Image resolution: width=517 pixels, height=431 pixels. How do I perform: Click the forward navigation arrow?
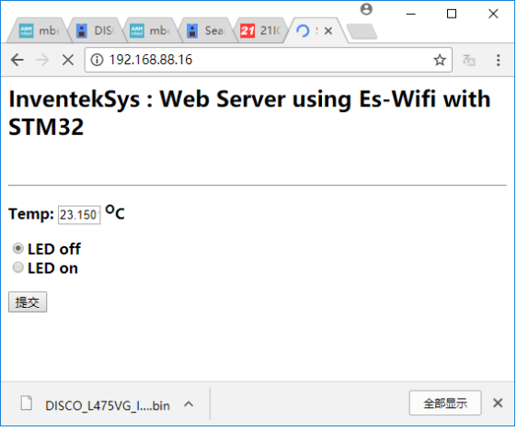pos(42,61)
